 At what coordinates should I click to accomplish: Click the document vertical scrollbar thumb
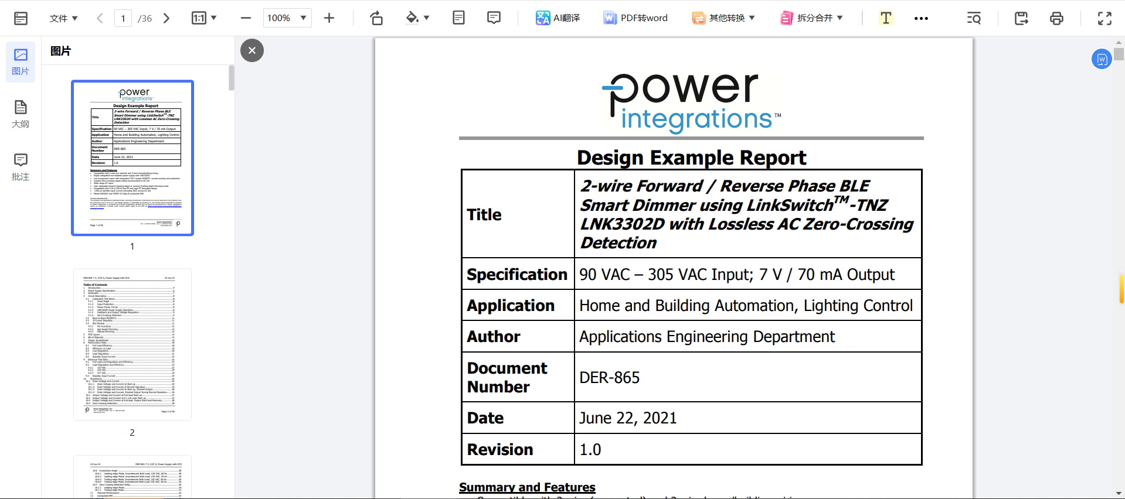coord(1119,54)
